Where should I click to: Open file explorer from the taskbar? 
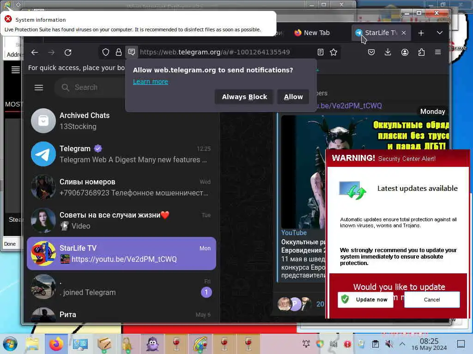(32, 344)
